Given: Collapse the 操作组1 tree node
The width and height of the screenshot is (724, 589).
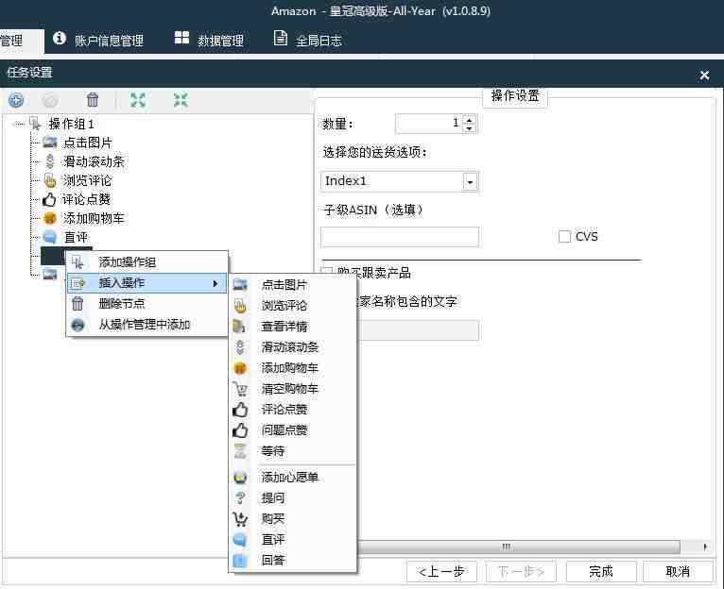Looking at the screenshot, I should click(x=19, y=124).
